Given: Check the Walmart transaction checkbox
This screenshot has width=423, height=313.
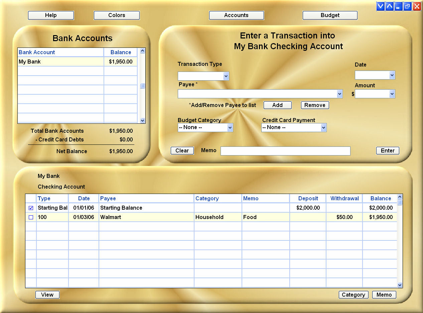Looking at the screenshot, I should (31, 217).
